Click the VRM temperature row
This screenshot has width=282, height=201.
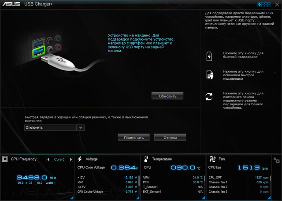click(x=173, y=178)
